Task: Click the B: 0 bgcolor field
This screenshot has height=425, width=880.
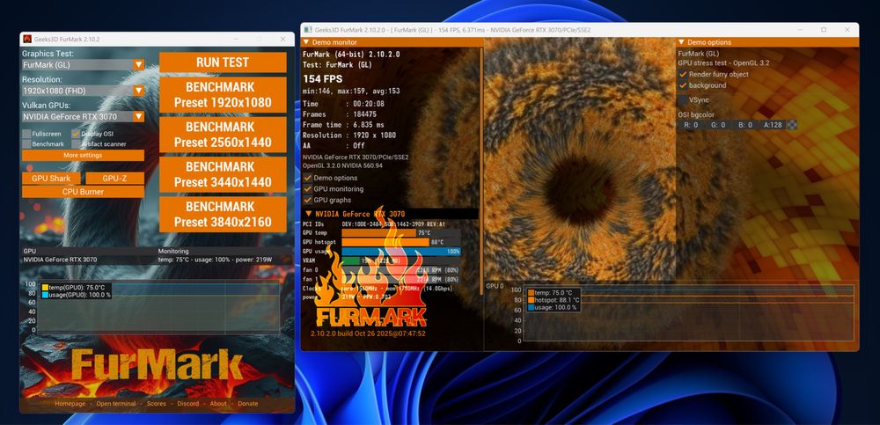Action: click(x=746, y=125)
